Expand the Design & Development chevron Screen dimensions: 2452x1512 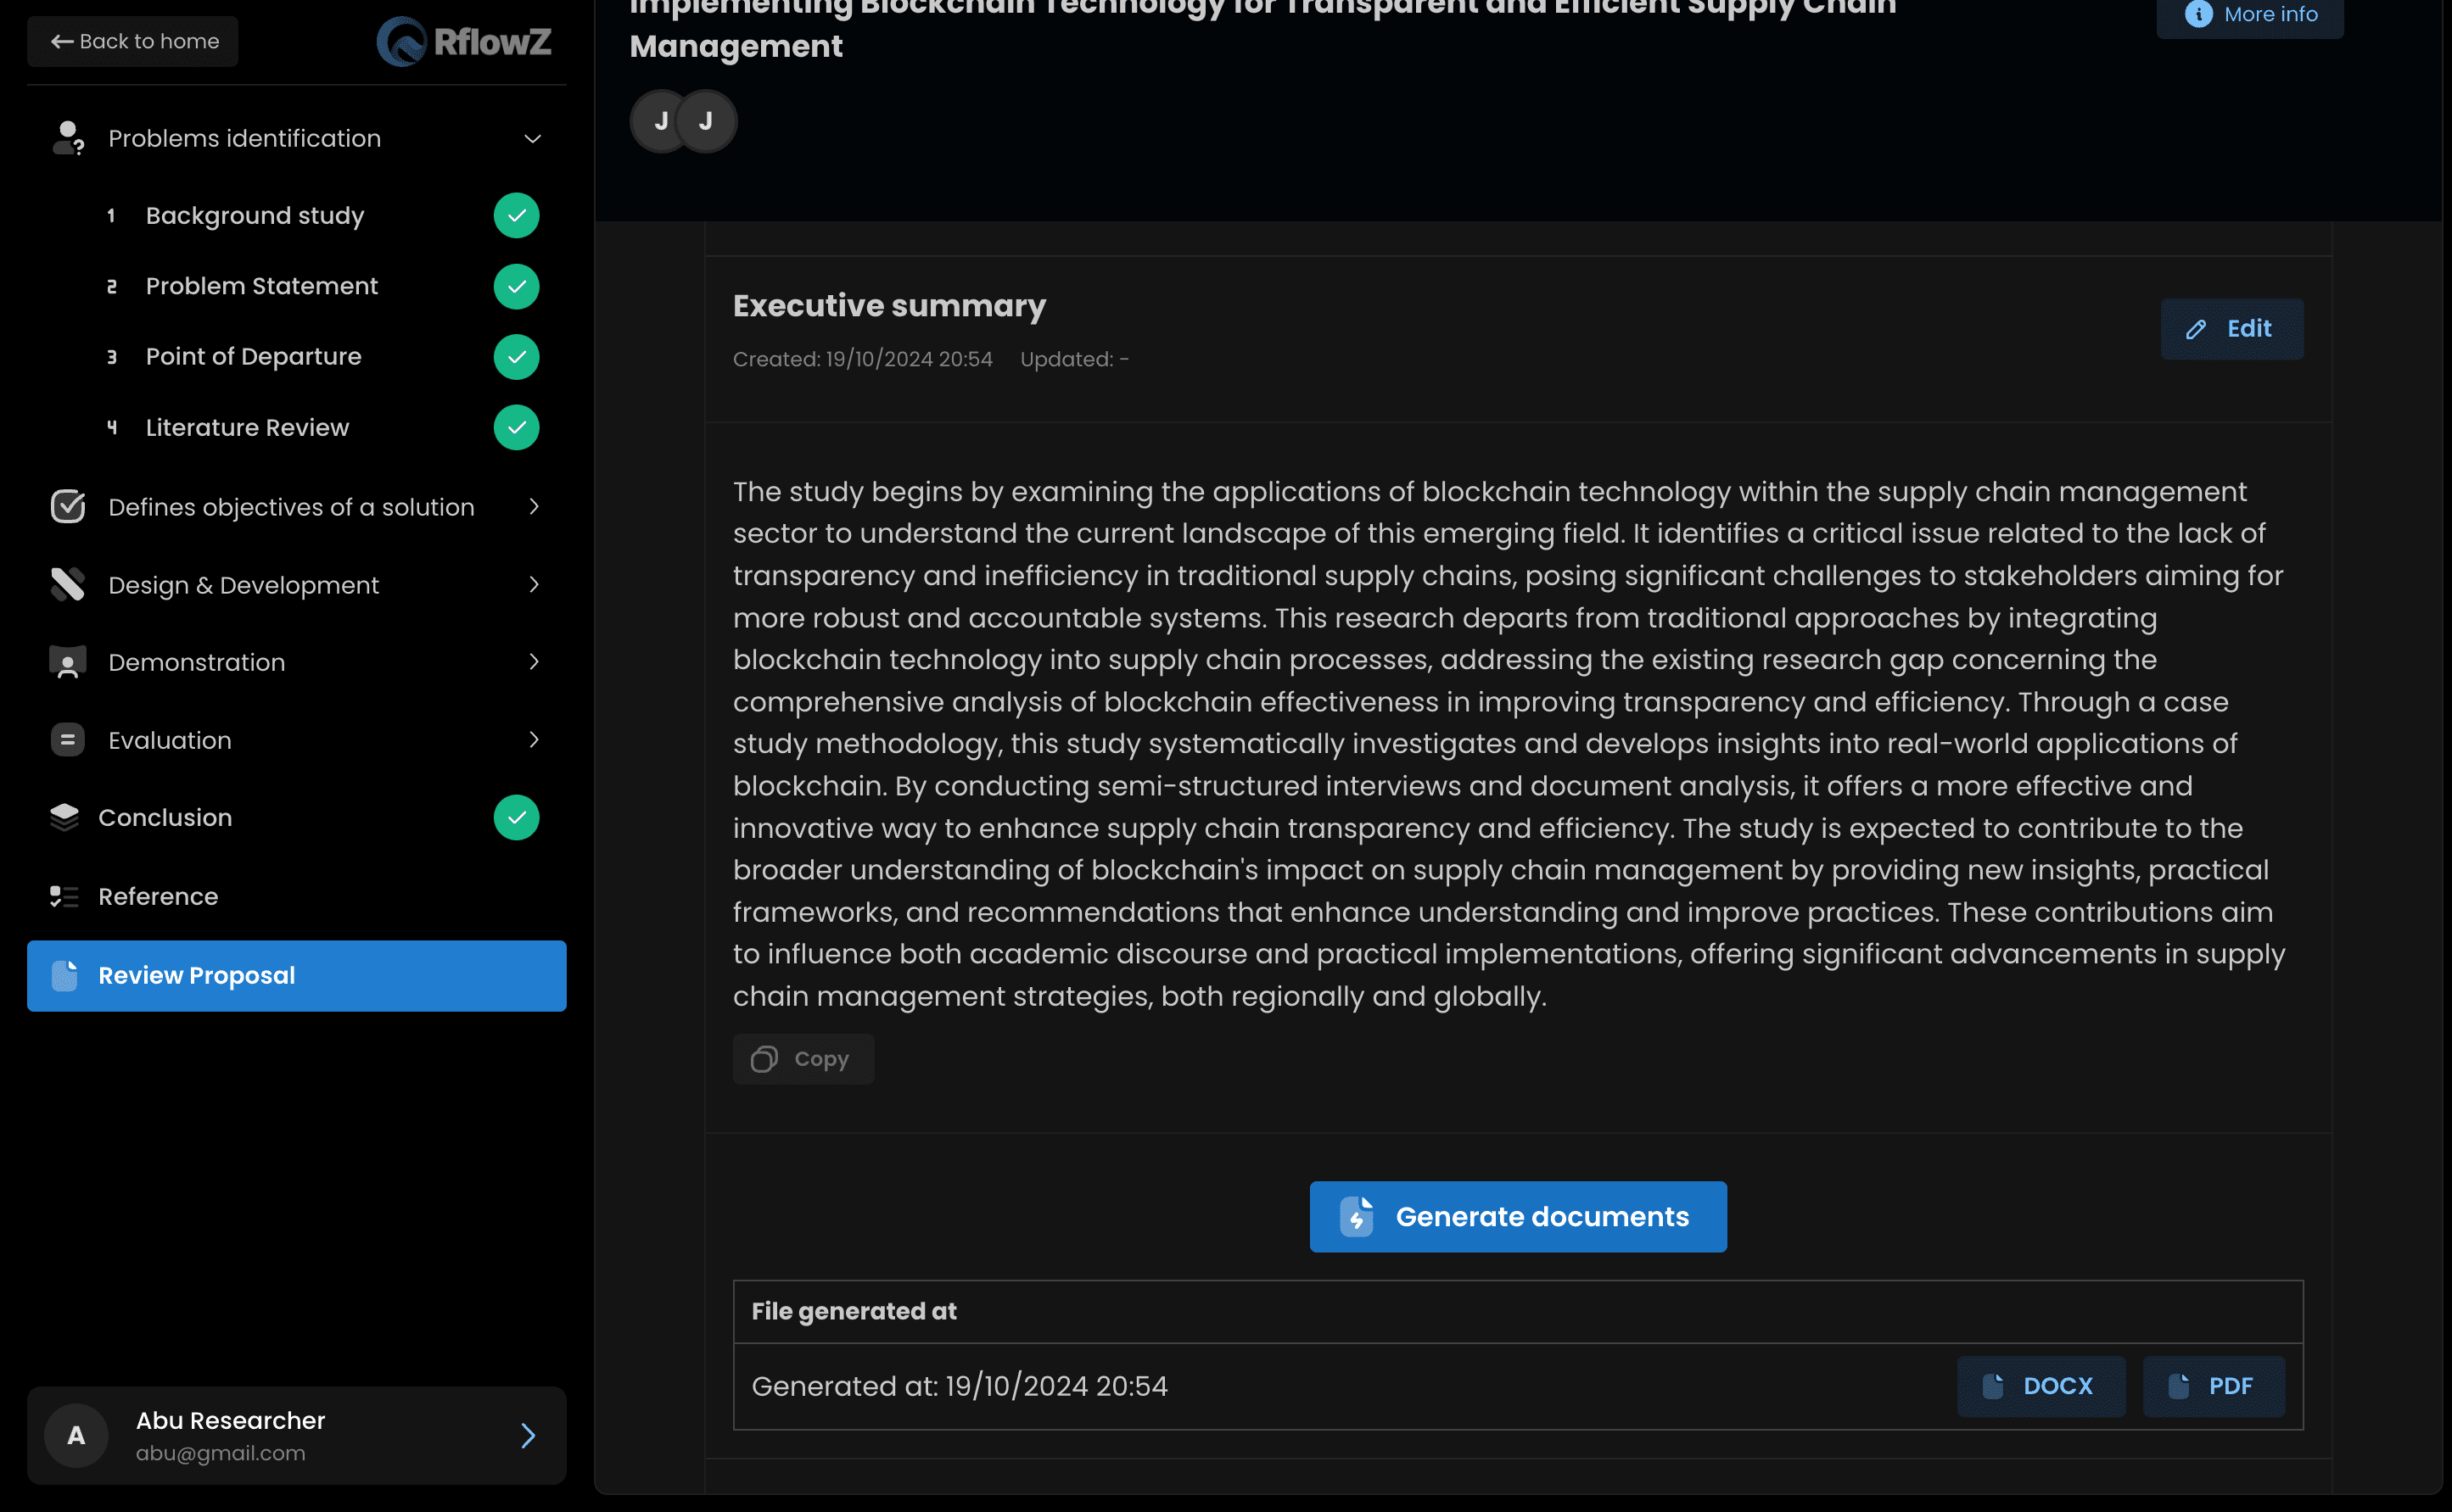click(x=533, y=585)
